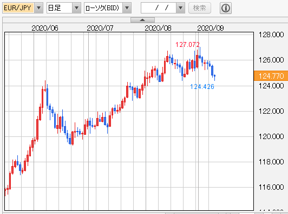Click the 検索 search button
This screenshot has width=288, height=214.
200,8
